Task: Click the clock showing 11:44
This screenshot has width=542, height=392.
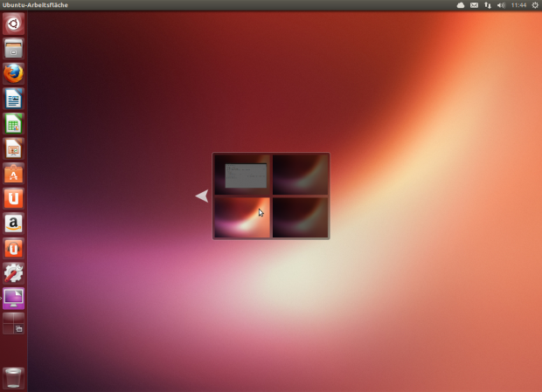Action: click(x=518, y=5)
